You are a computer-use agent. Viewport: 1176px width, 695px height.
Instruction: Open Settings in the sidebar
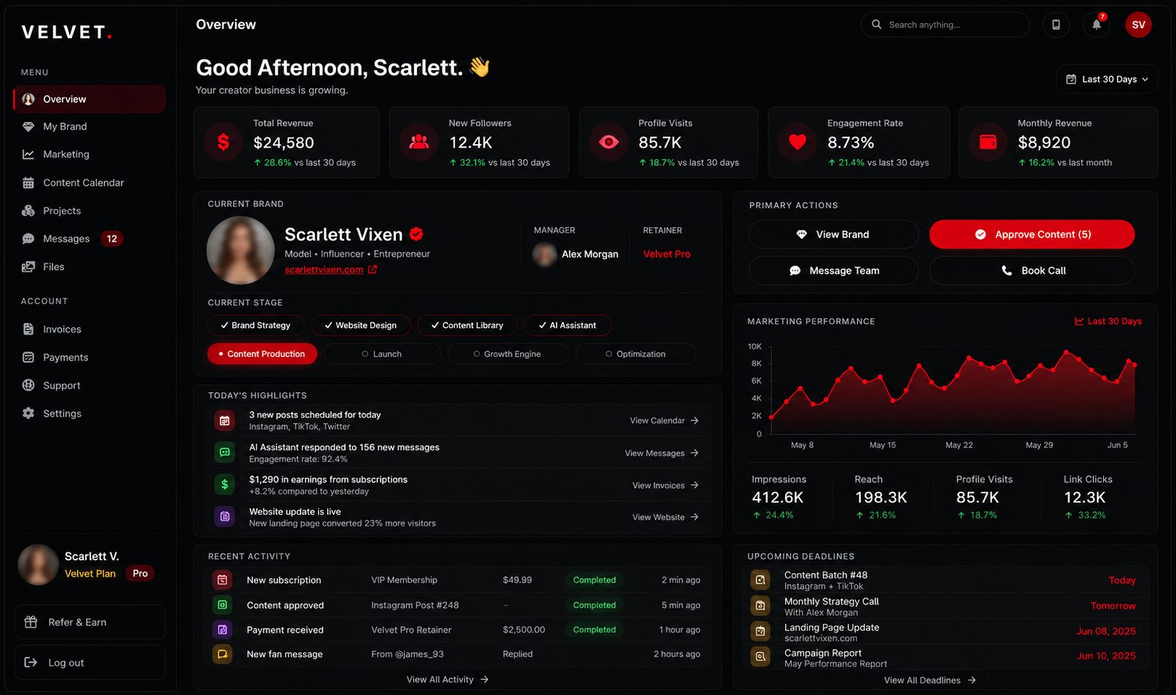89,413
